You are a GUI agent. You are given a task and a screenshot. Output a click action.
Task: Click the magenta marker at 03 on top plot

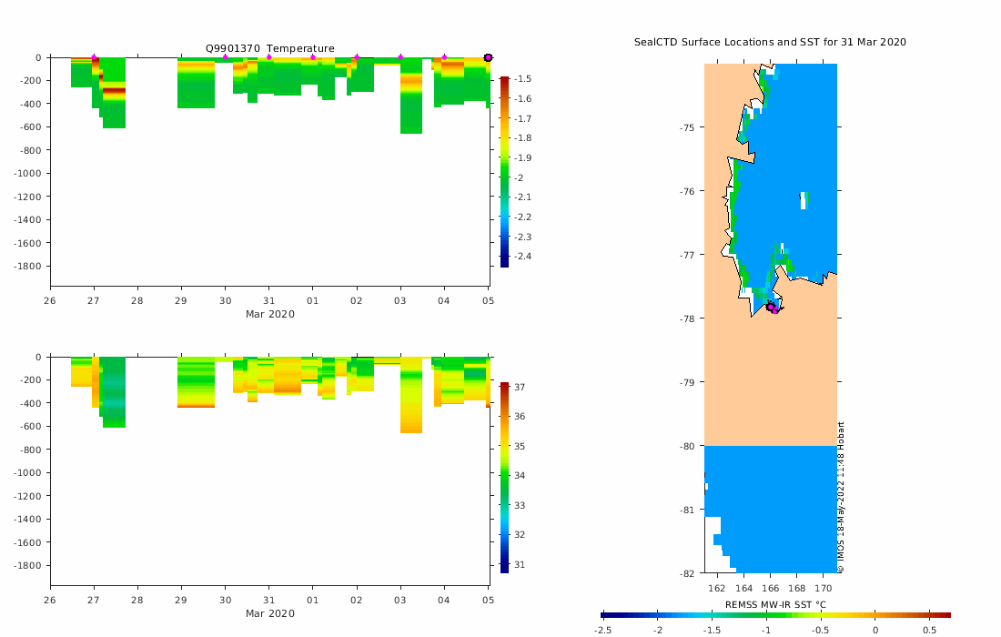[400, 57]
